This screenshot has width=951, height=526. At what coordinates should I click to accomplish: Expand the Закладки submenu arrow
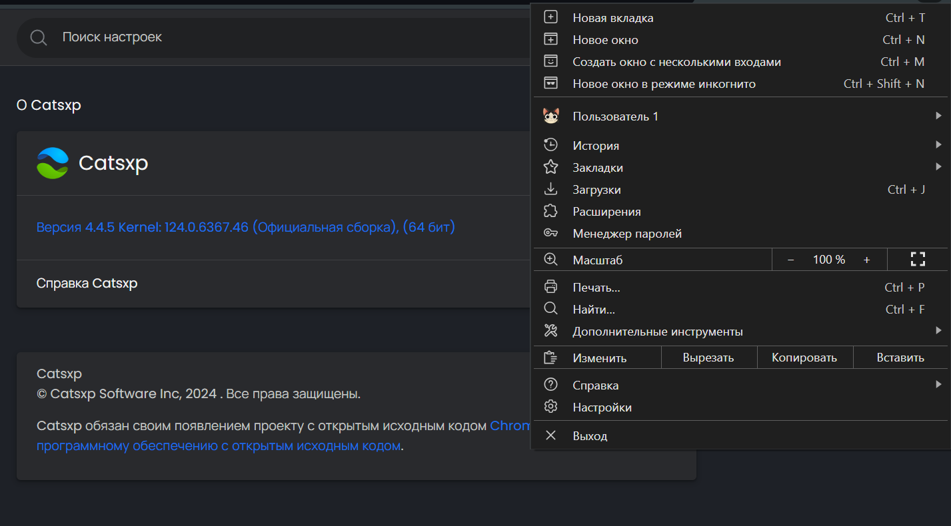[x=938, y=166]
